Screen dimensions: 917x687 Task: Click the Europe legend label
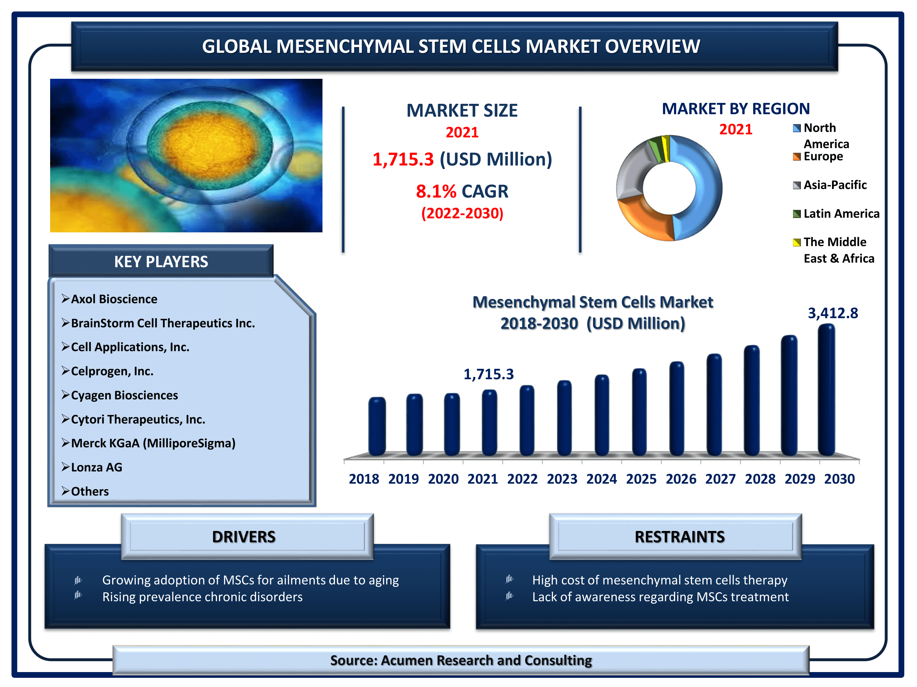coord(823,157)
